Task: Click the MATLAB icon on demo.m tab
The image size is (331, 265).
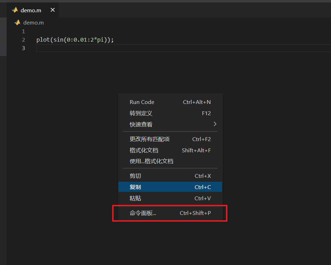Action: pyautogui.click(x=15, y=10)
